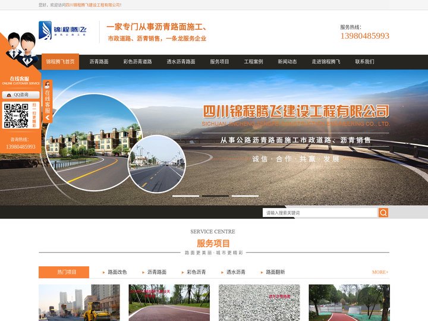The height and width of the screenshot is (321, 428).
Task: Select the 热门项目 tab
Action: (x=64, y=272)
